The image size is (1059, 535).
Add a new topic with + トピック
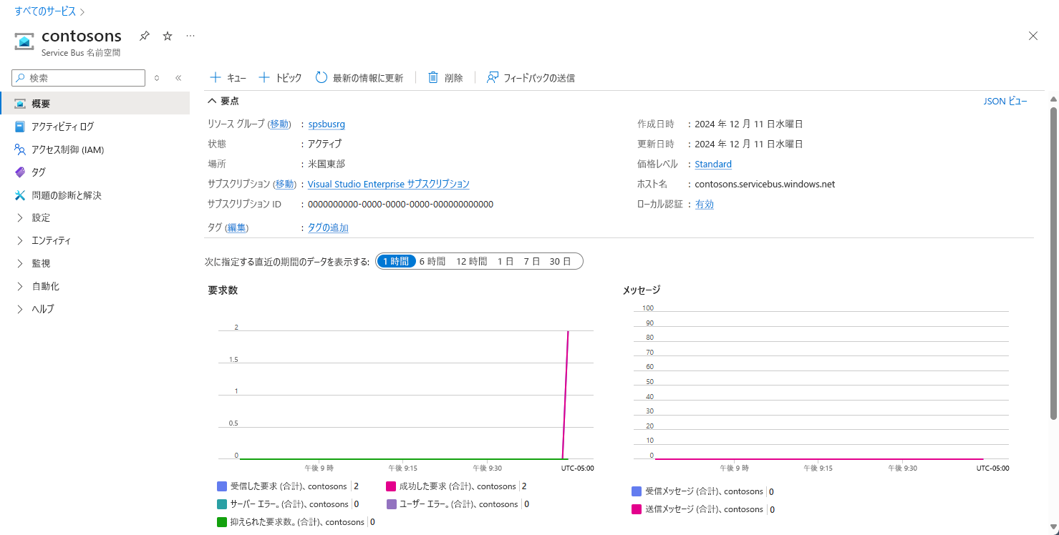click(280, 78)
